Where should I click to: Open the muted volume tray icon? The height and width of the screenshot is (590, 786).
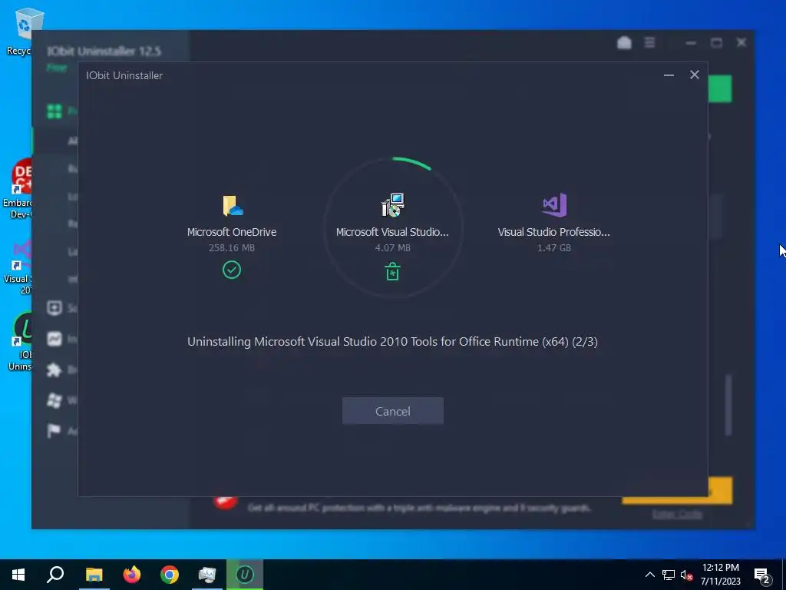pos(687,575)
